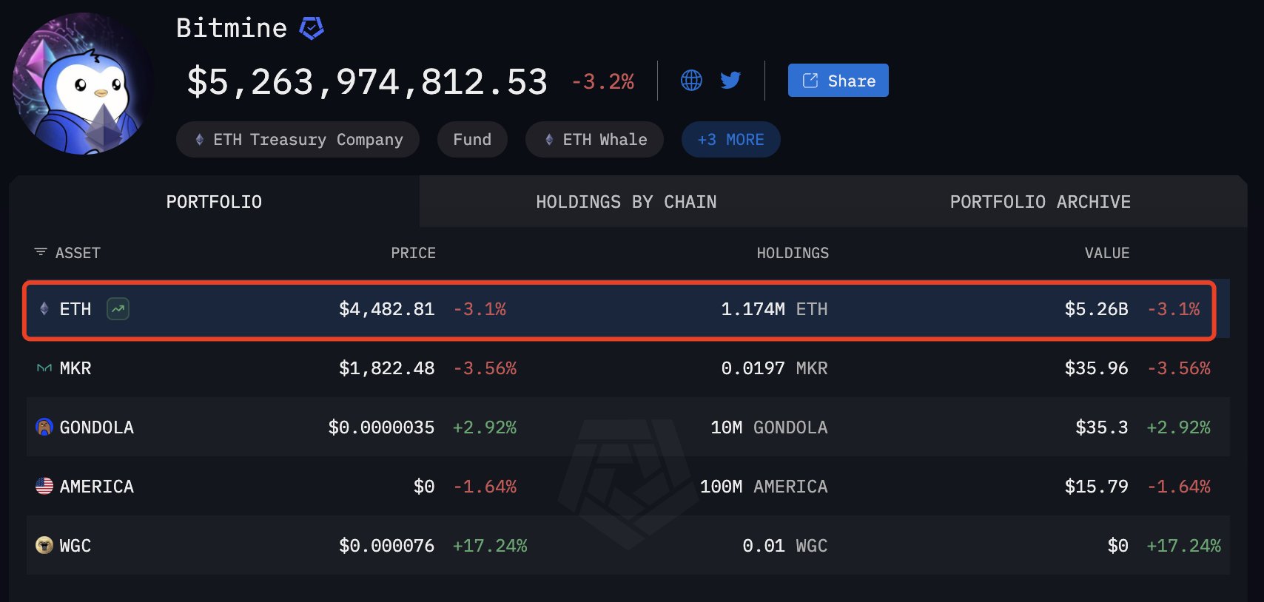The width and height of the screenshot is (1264, 602).
Task: Open the highlighted ETH asset row
Action: 619,309
